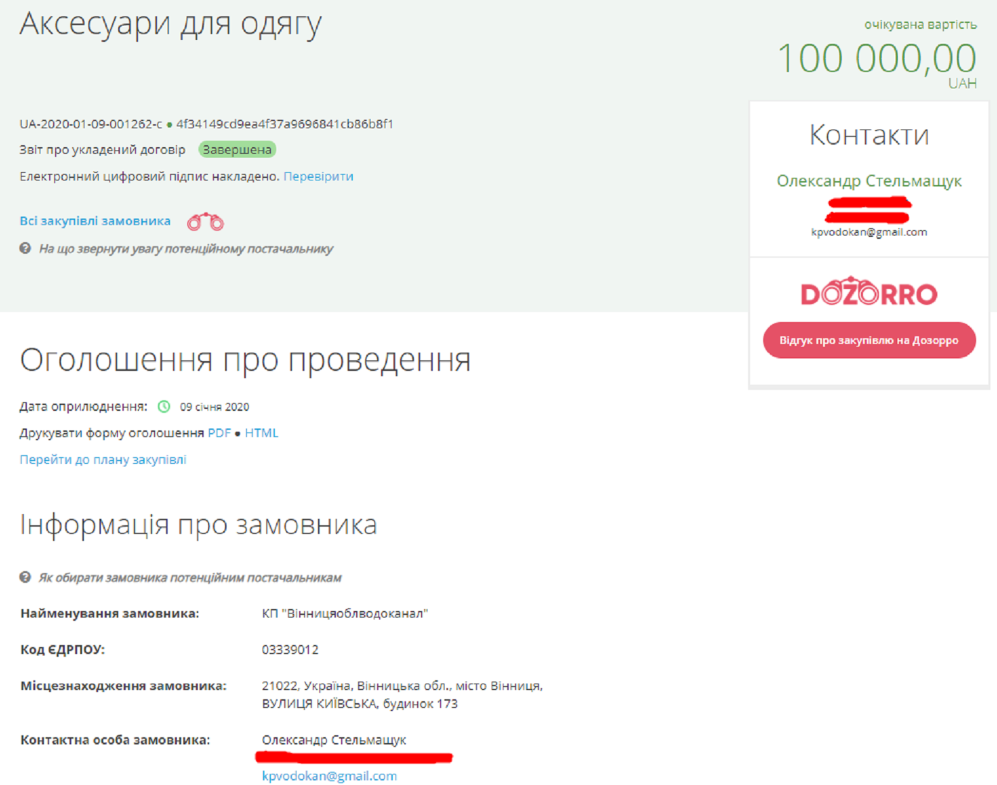Viewport: 997px width, 785px height.
Task: Open hint На що звернути увагу потенційному постачальнику
Action: 186,249
